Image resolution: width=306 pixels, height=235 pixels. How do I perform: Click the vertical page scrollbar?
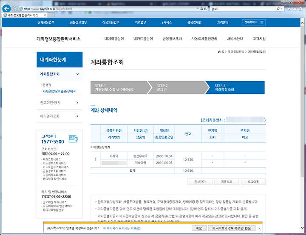coord(303,102)
